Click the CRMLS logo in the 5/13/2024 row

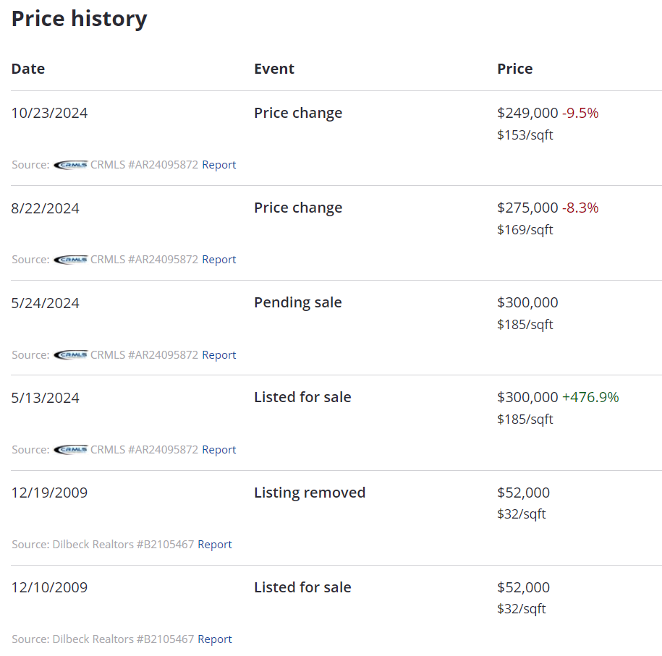pyautogui.click(x=70, y=450)
